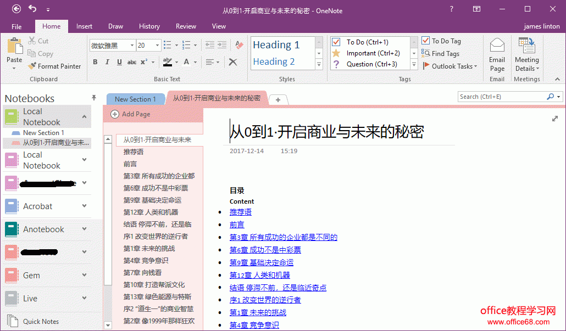Viewport: 566px width, 331px height.
Task: Expand the Acrobat notebook
Action: tap(84, 206)
